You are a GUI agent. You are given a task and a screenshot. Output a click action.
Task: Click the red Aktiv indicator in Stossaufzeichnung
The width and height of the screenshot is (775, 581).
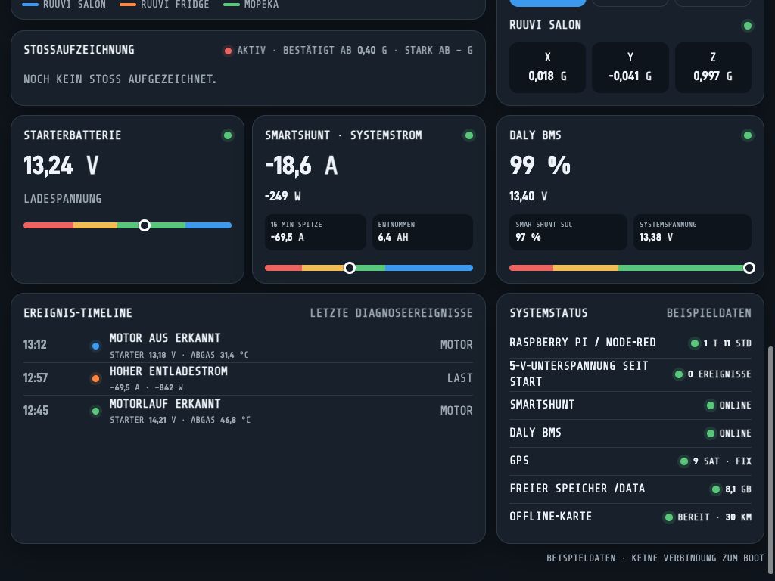[x=228, y=51]
